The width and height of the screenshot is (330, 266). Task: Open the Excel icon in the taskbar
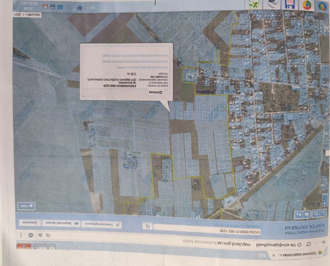point(254,5)
